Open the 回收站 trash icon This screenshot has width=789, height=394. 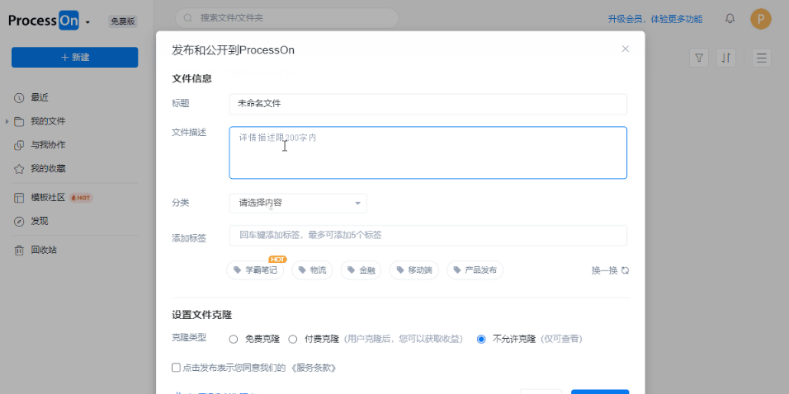19,250
